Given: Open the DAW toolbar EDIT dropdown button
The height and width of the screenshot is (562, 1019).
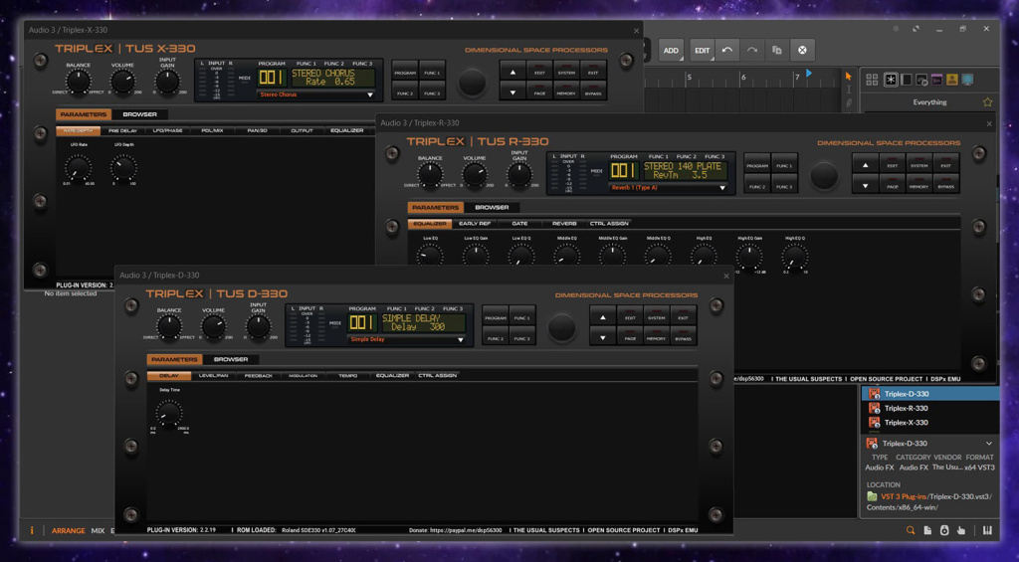Looking at the screenshot, I should pos(703,50).
